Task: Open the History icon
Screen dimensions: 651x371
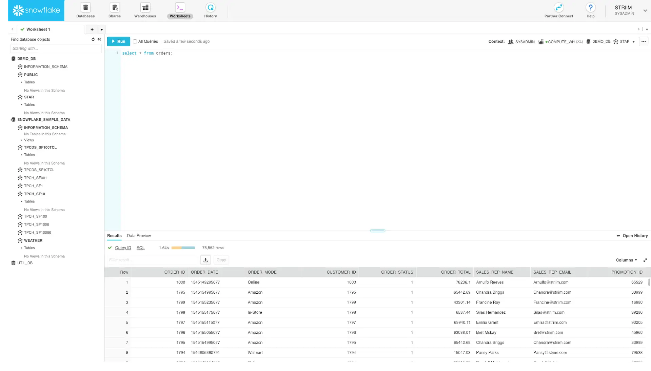Action: pyautogui.click(x=210, y=8)
